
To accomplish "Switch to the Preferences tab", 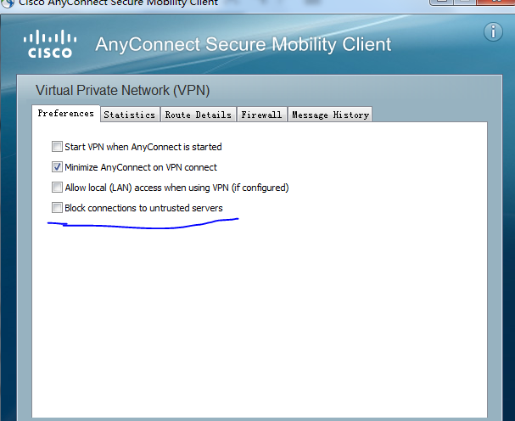I will tap(65, 114).
